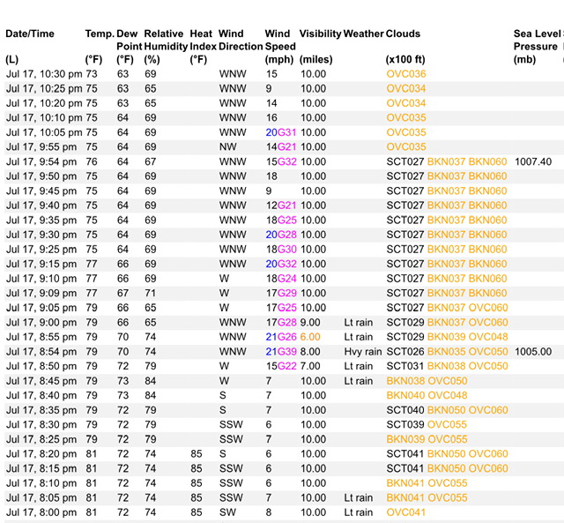This screenshot has height=523, width=564.
Task: Select the 'Jul 17, 9:09 pm' date cell
Action: (41, 293)
